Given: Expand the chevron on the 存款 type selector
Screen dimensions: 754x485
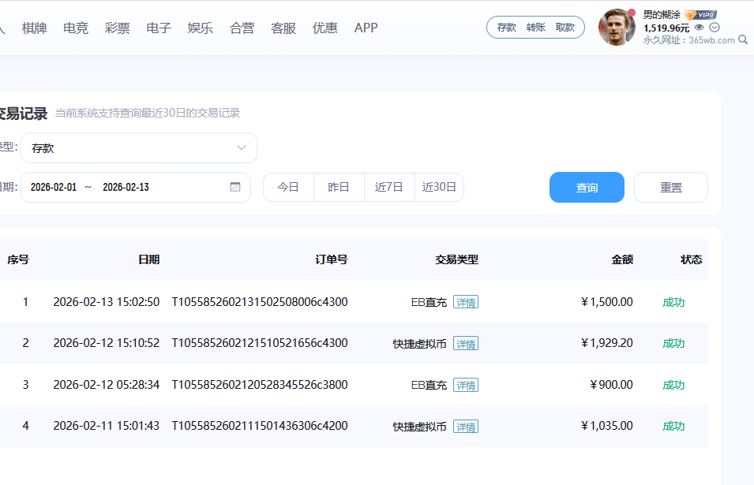Looking at the screenshot, I should [x=241, y=147].
